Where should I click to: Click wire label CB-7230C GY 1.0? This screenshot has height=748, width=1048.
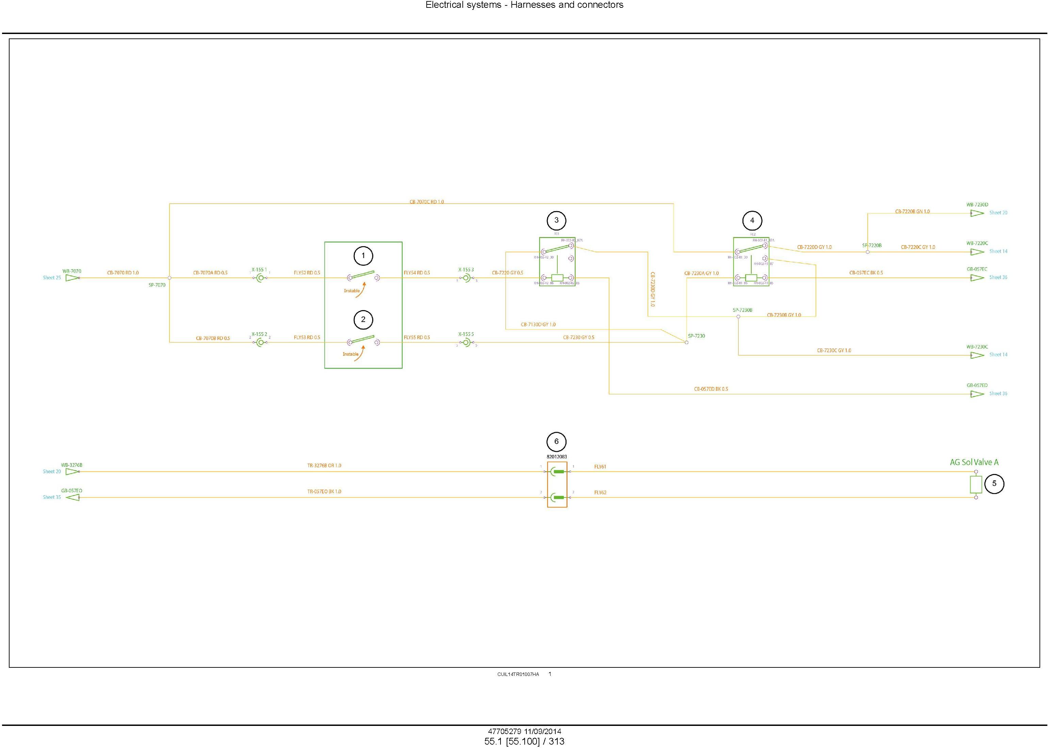pyautogui.click(x=834, y=351)
